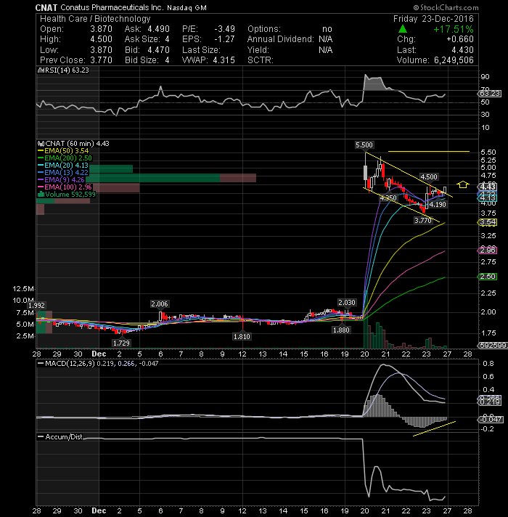Click the 1.992 price label

pos(36,306)
